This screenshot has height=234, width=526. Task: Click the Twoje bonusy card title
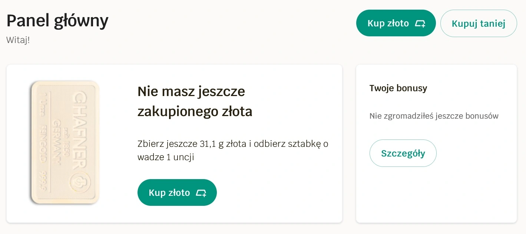tap(398, 88)
